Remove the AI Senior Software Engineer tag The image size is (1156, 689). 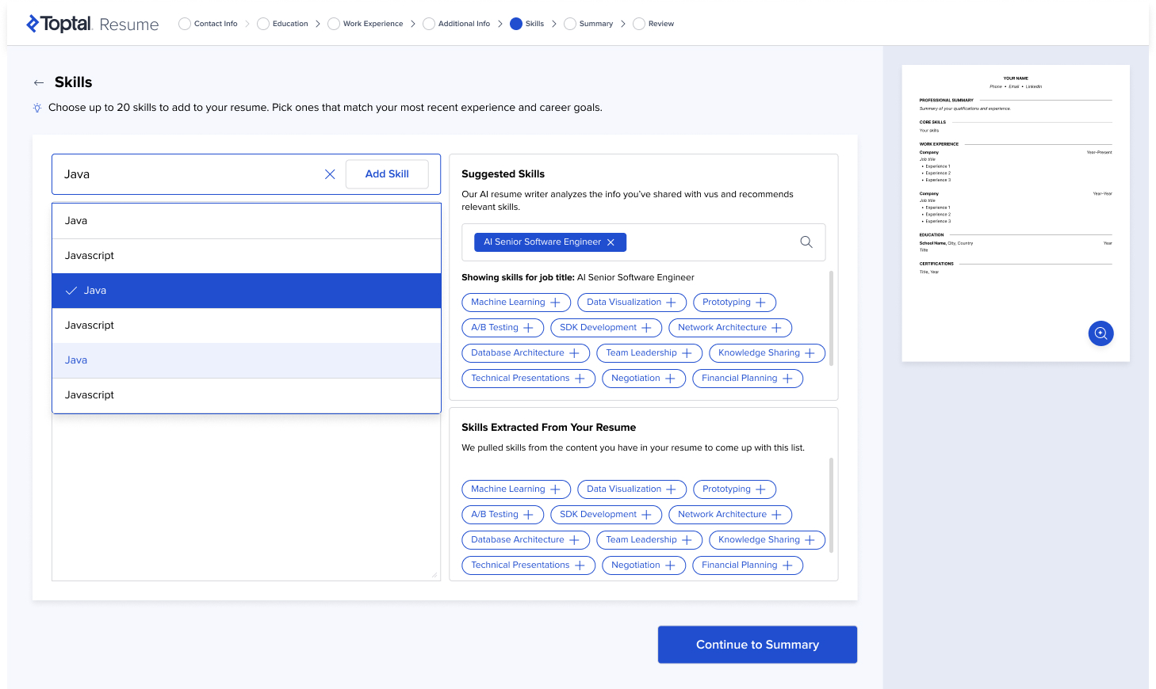point(611,242)
